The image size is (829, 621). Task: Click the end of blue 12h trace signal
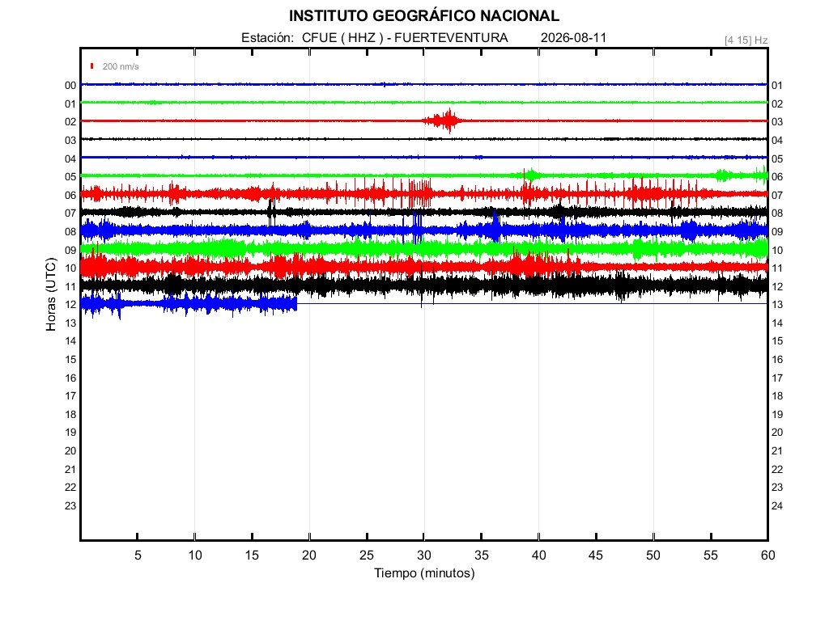coord(296,304)
